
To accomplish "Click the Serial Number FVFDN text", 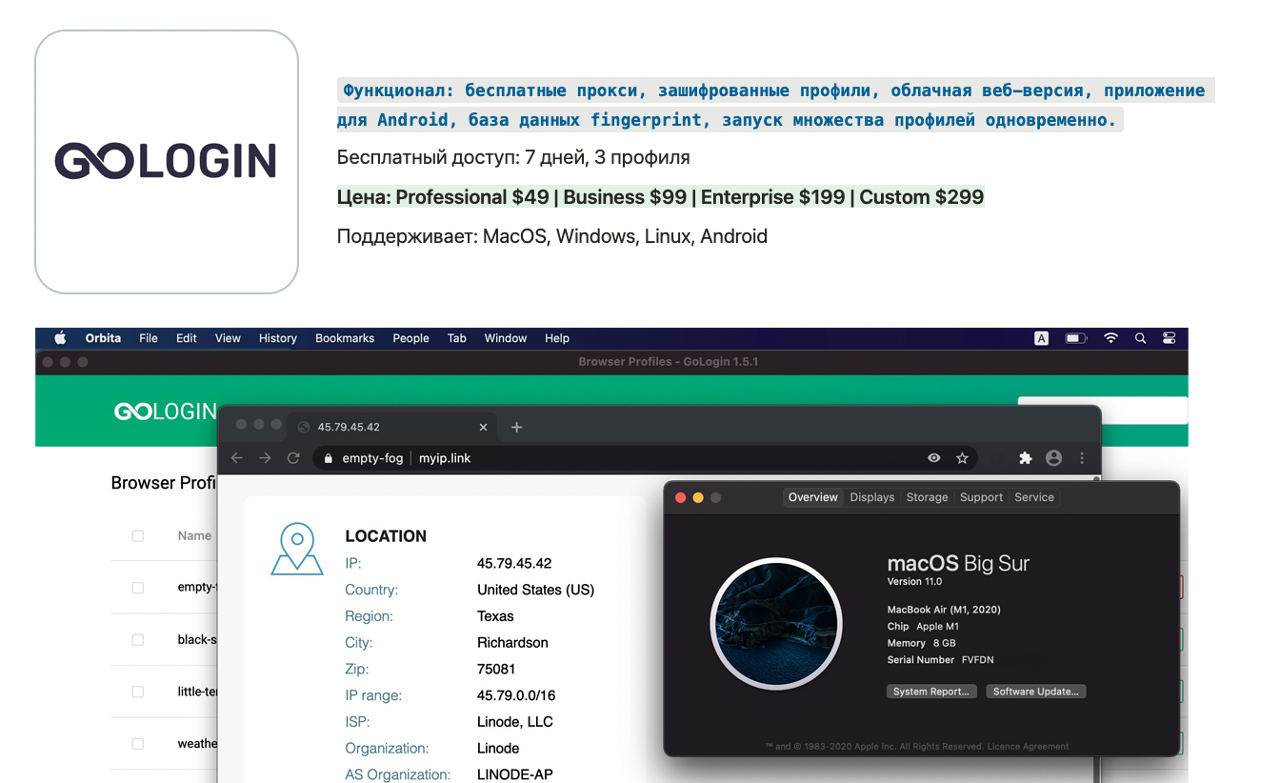I will (941, 659).
